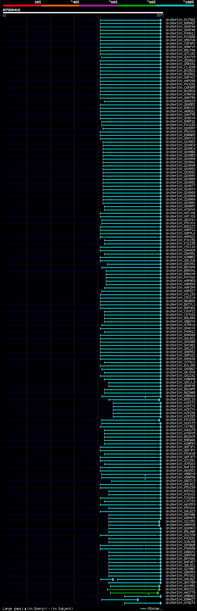This screenshot has width=197, height=611.
Task: Select the UniRef100_A9TJH4 label
Action: (x=180, y=213)
